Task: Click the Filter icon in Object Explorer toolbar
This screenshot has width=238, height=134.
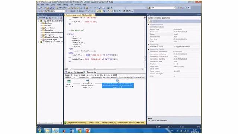Action: pyautogui.click(x=55, y=18)
